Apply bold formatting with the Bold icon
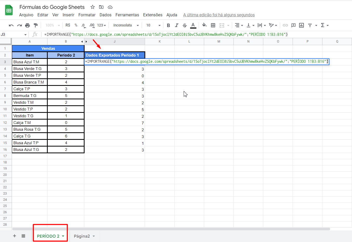The image size is (352, 242). pos(168,25)
